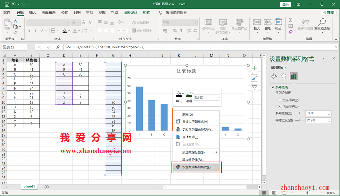
Task: Open the Chart Filters funnel icon
Action: pyautogui.click(x=255, y=88)
